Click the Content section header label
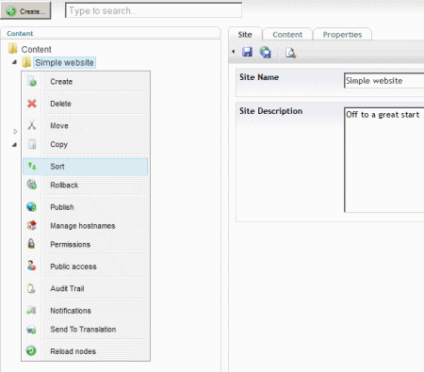 20,34
